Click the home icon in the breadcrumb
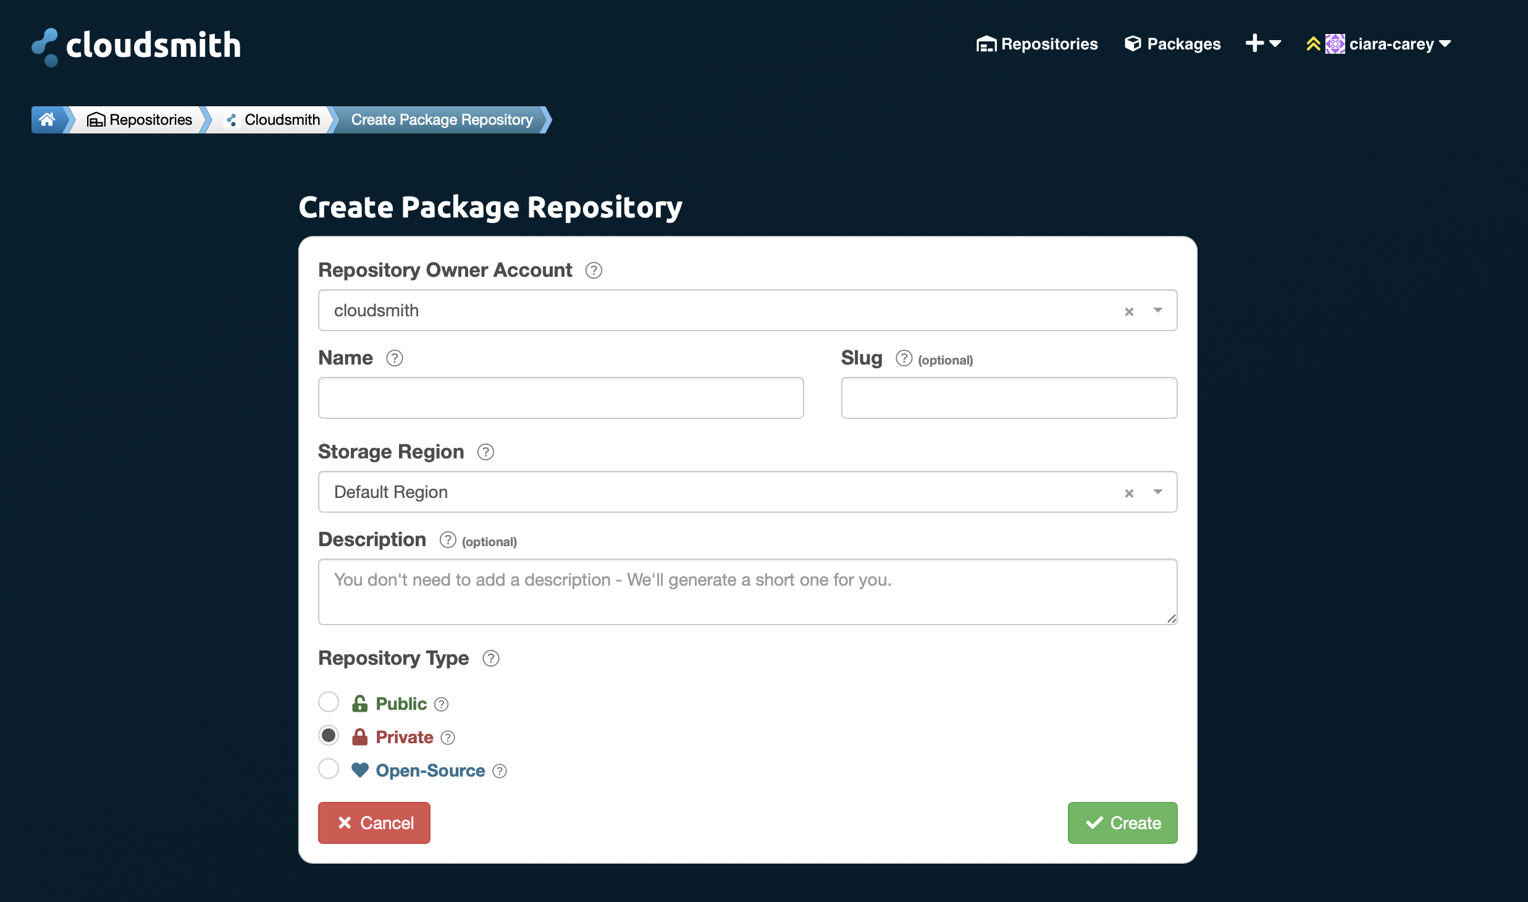Image resolution: width=1528 pixels, height=902 pixels. click(48, 119)
